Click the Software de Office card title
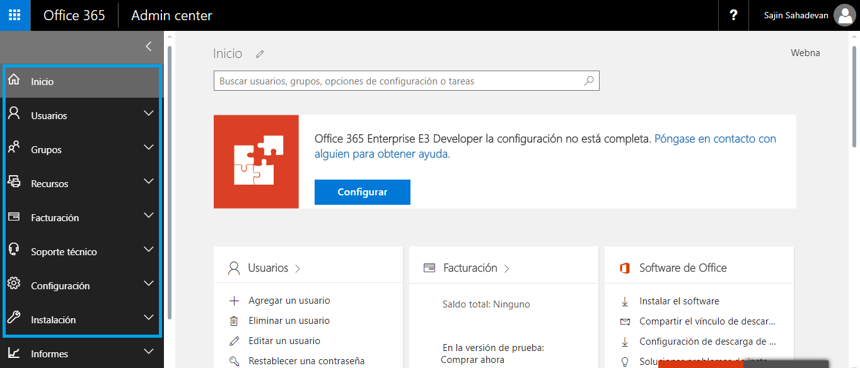 point(683,268)
